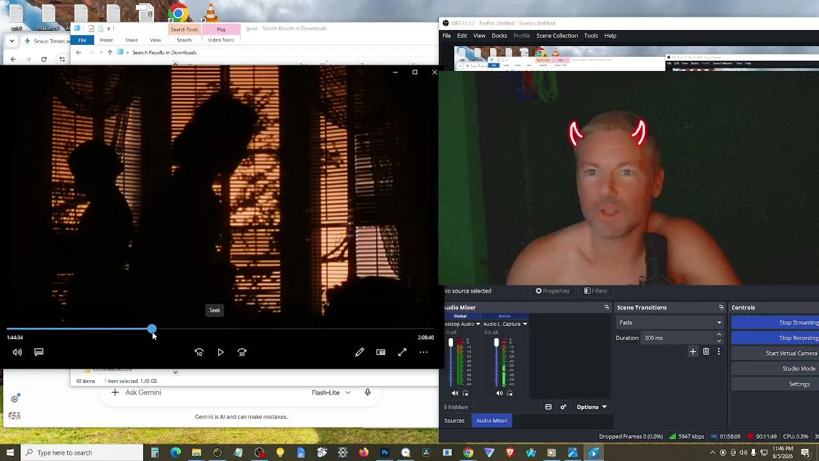
Task: Open the VLC media player desktop shortcut
Action: pos(211,13)
